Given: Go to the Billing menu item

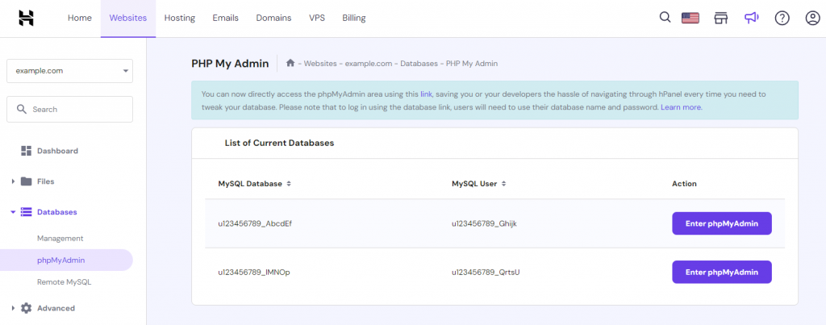Looking at the screenshot, I should tap(353, 18).
